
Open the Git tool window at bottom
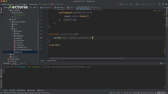point(5,90)
